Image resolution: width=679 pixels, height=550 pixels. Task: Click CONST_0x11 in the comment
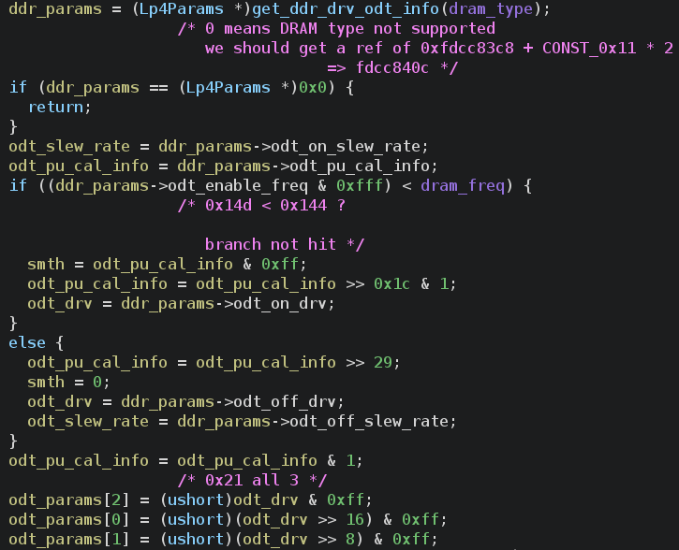click(x=589, y=48)
